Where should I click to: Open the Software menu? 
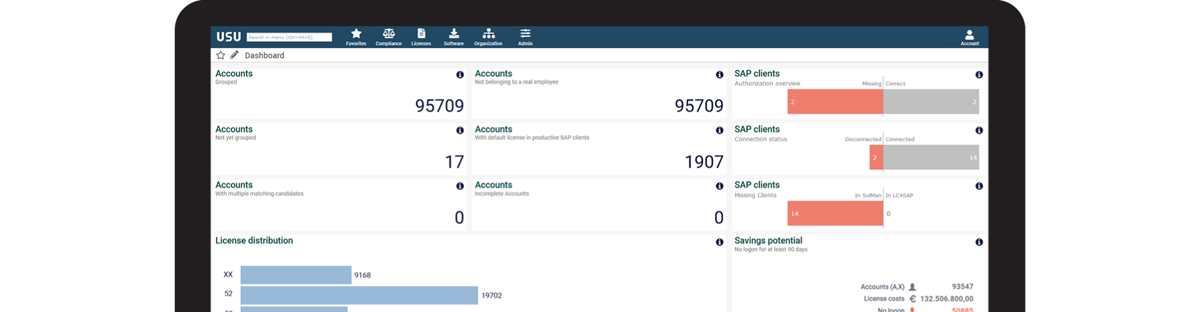(453, 37)
